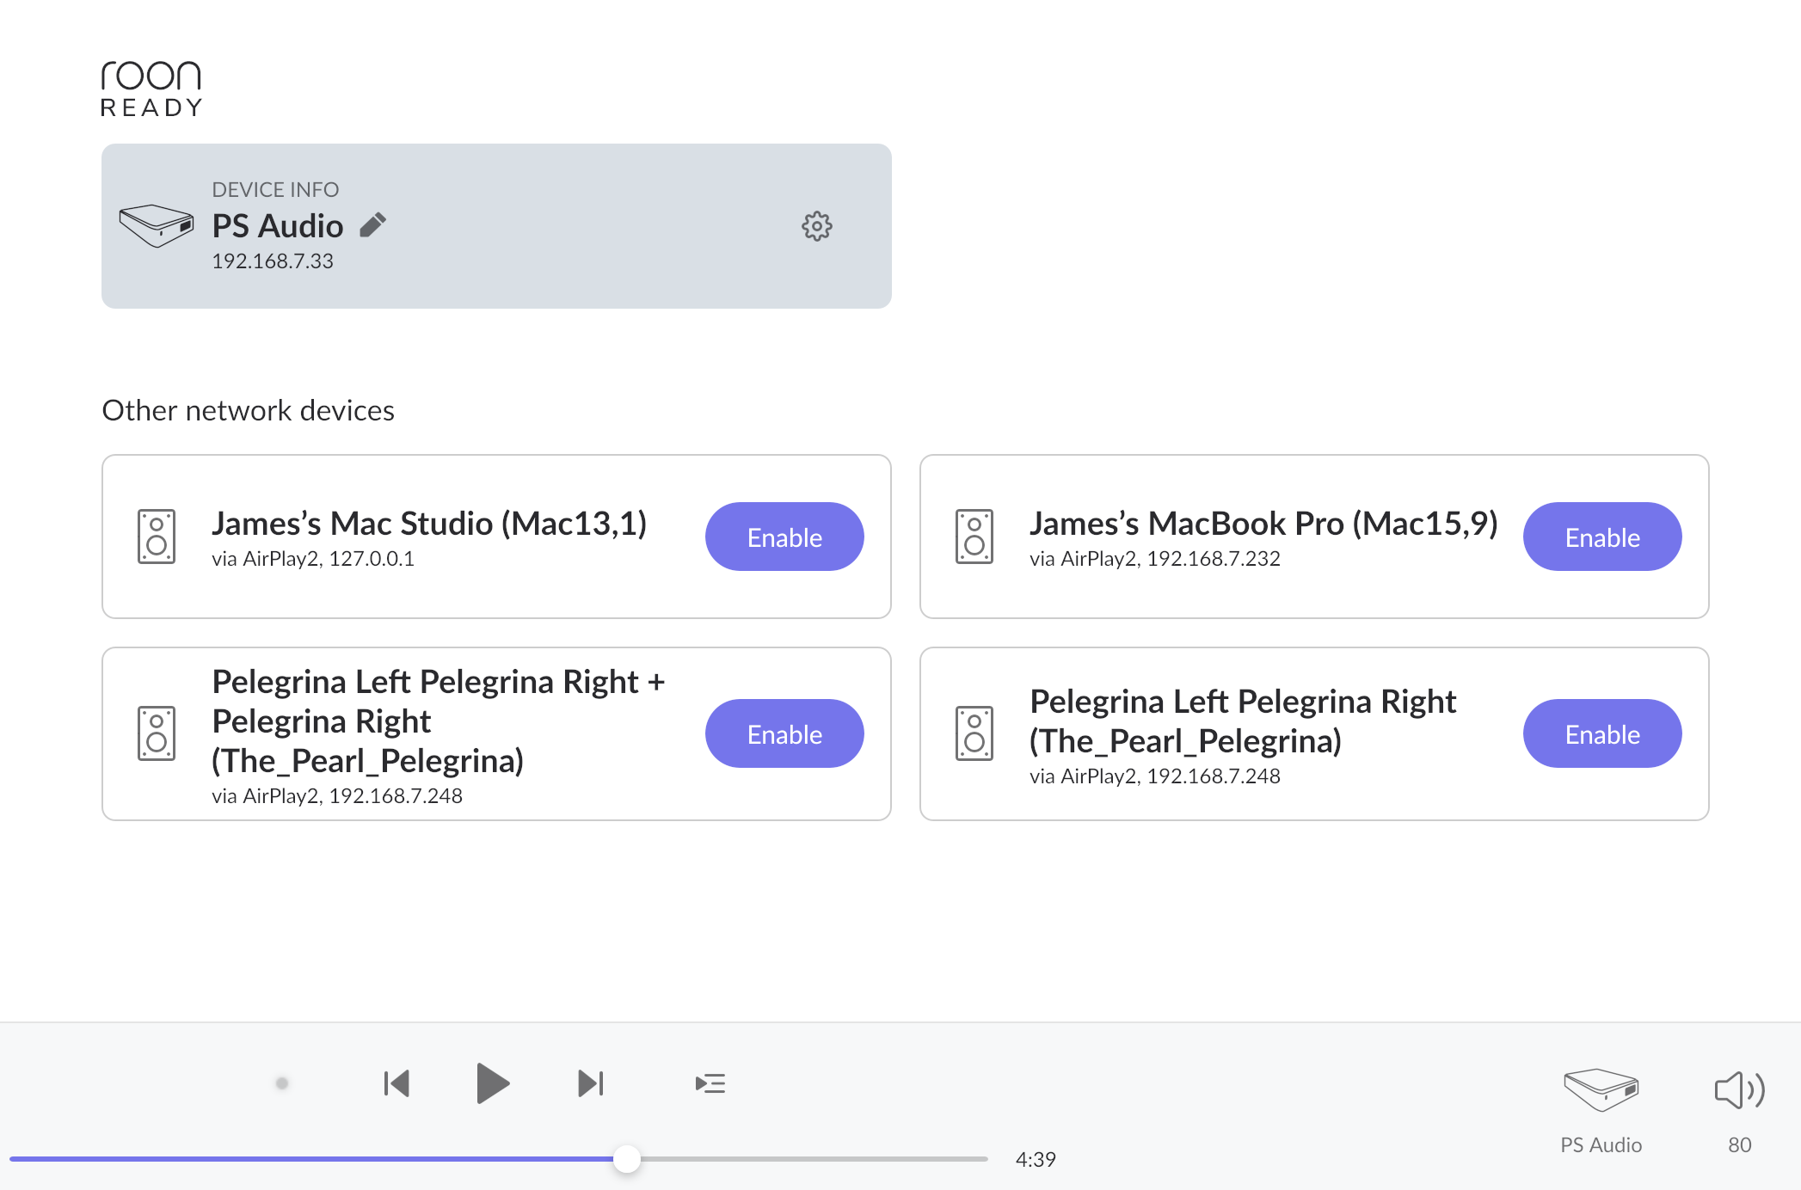The width and height of the screenshot is (1801, 1190).
Task: Start playback with the play button
Action: tap(493, 1083)
